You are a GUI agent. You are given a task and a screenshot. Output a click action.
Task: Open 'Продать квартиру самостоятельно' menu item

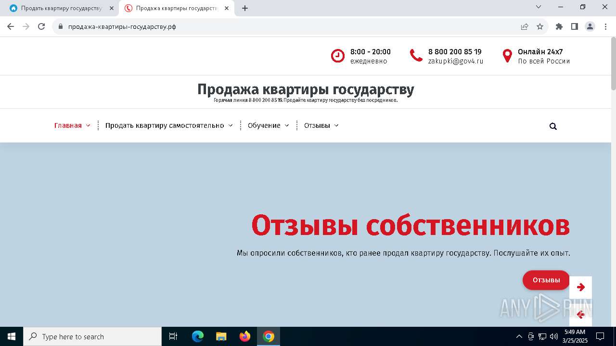165,125
